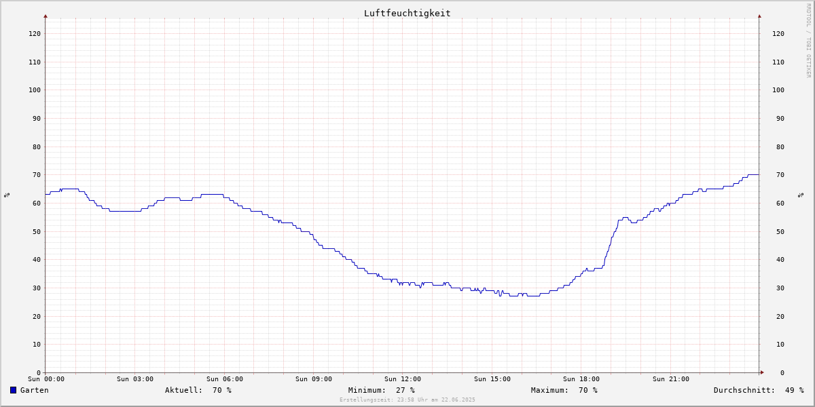Select the "80" label on the right axis
Screen dimensions: 815x407
[x=780, y=147]
